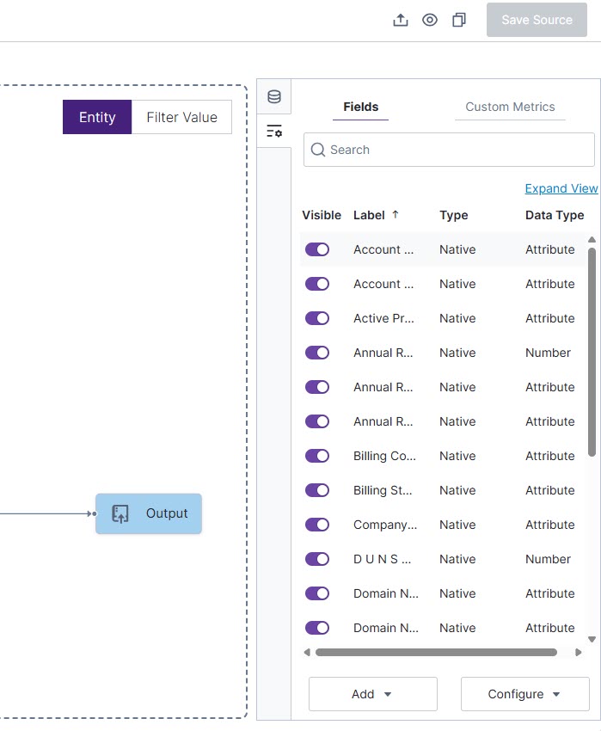The width and height of the screenshot is (601, 731).
Task: Open the field settings icon below the database icon
Action: pyautogui.click(x=273, y=131)
